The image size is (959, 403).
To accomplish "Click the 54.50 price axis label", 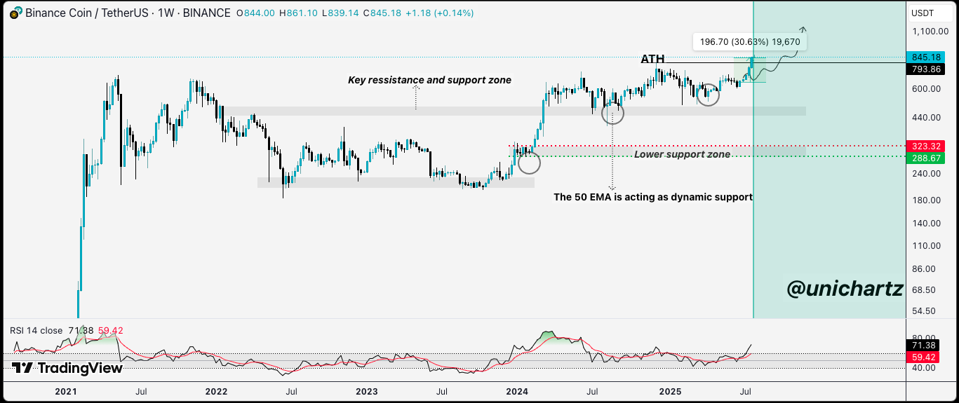I will 924,311.
